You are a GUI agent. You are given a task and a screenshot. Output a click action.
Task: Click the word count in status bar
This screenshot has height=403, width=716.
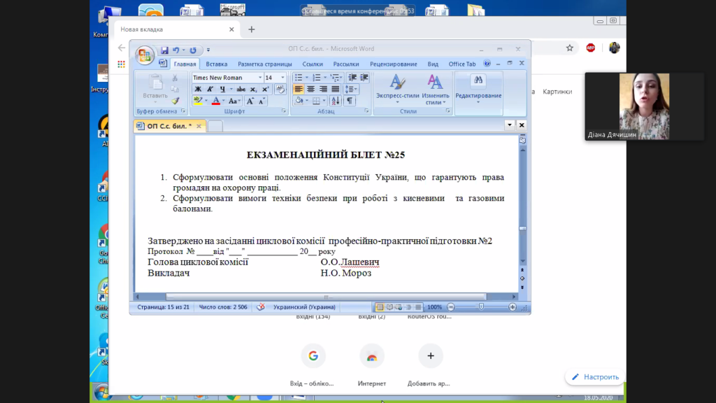click(x=223, y=307)
